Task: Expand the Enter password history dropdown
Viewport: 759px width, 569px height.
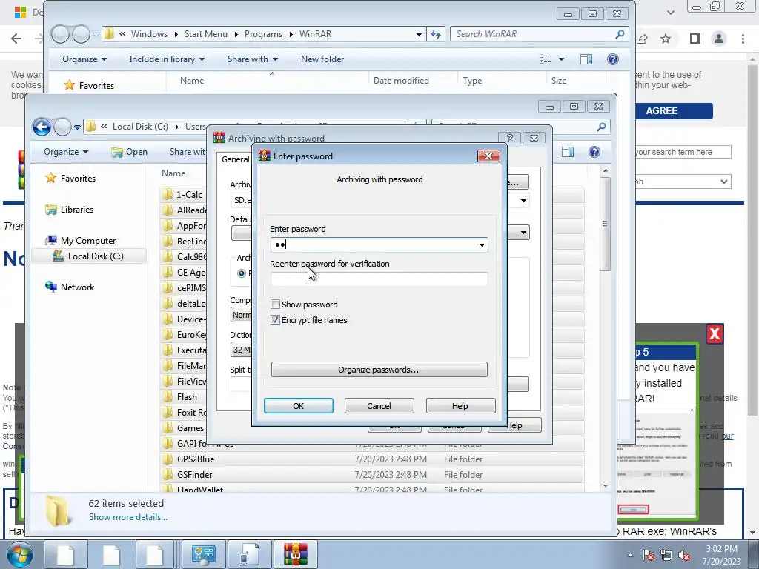Action: click(x=482, y=244)
